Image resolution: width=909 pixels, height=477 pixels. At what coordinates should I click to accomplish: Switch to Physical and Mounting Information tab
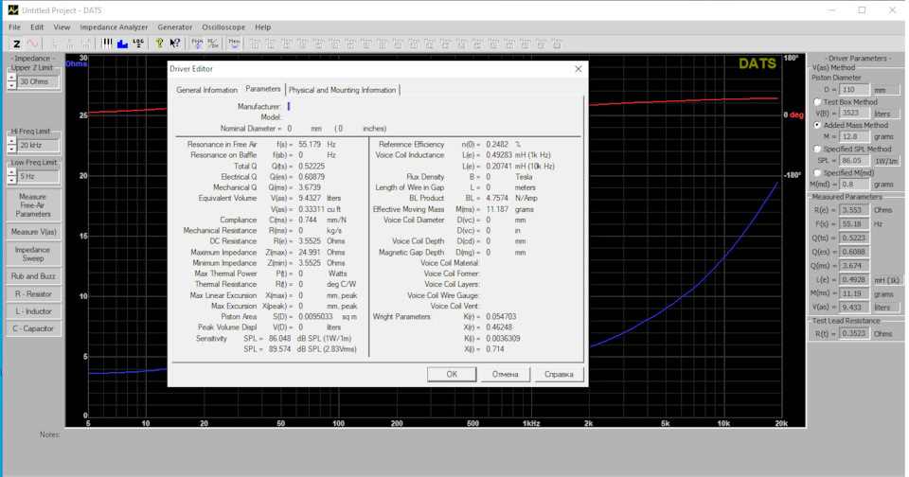[x=342, y=91]
